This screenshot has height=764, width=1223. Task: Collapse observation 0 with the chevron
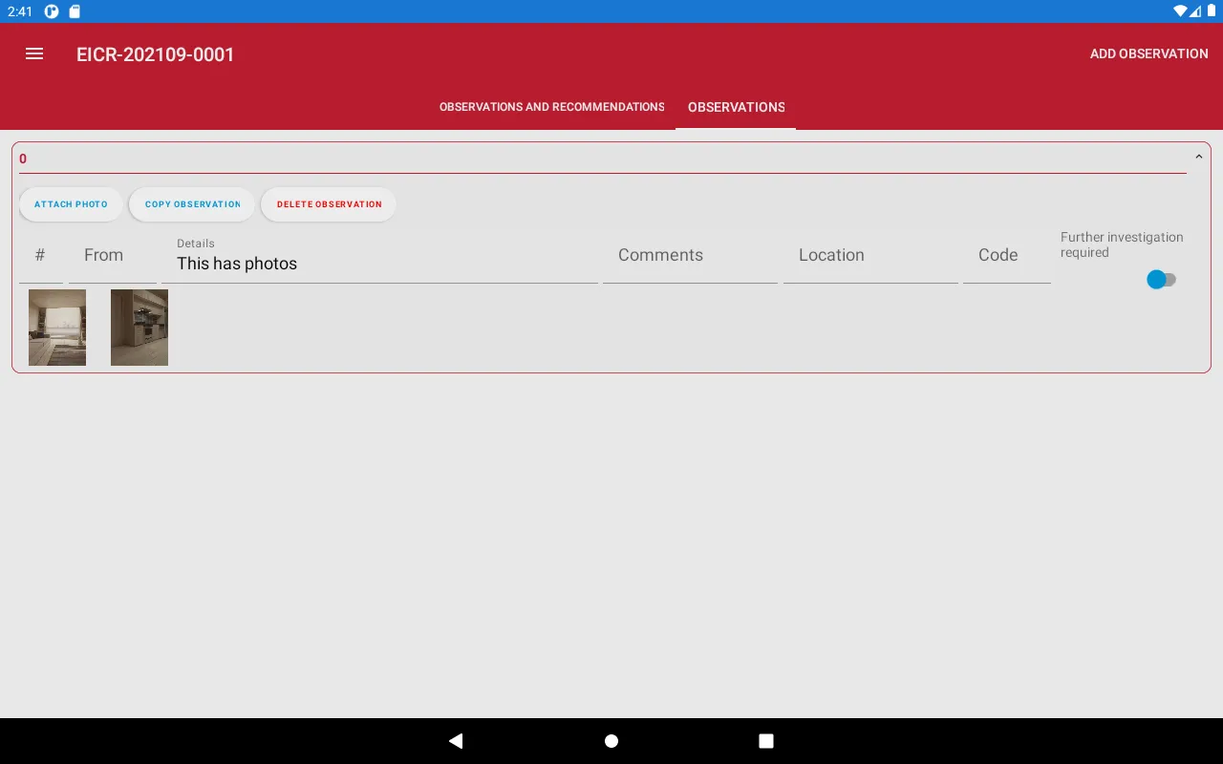coord(1198,158)
